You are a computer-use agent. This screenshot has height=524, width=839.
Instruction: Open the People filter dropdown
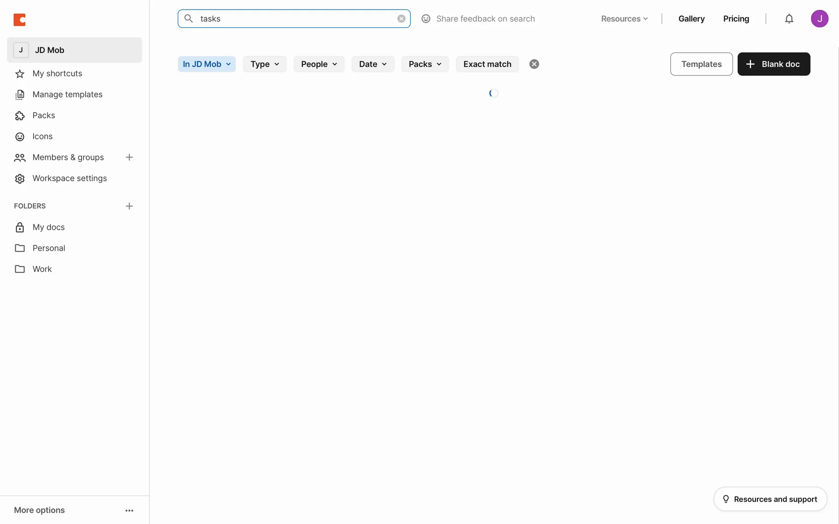319,64
